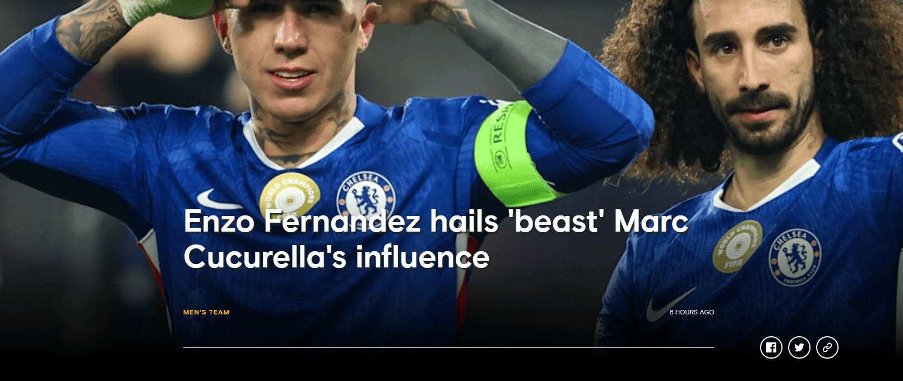
Task: Share the article on Facebook
Action: 771,347
